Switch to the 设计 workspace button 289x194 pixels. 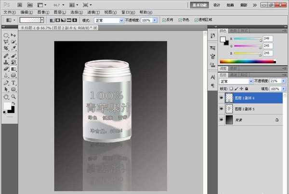coord(217,4)
